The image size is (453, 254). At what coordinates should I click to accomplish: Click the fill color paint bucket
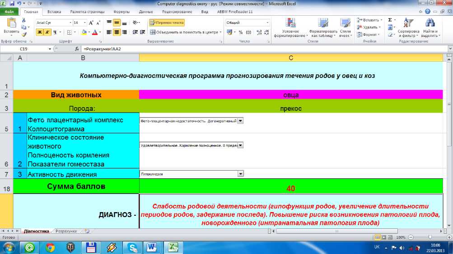click(84, 32)
